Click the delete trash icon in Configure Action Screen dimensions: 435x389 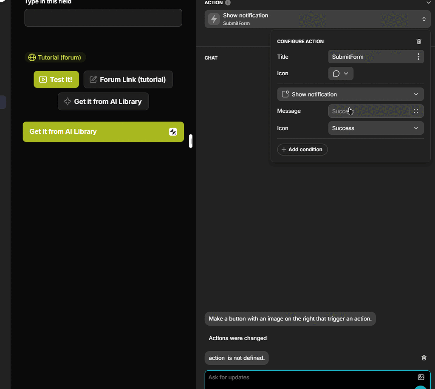[x=419, y=41]
